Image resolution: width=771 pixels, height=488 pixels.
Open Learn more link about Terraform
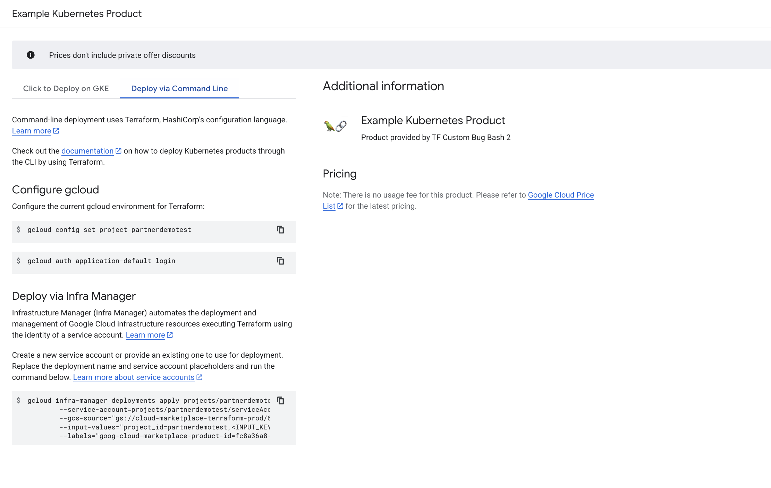32,131
